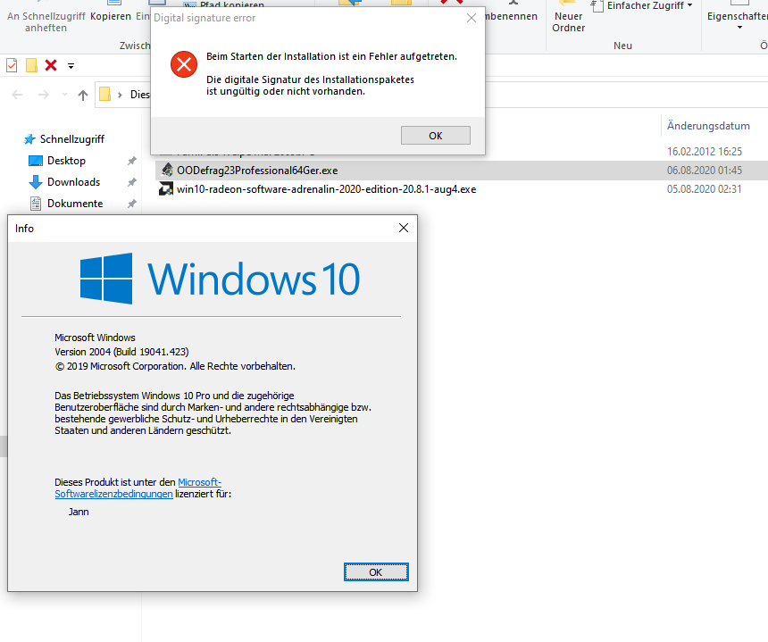Click the folder icon in address bar
This screenshot has height=642, width=768.
coord(104,94)
